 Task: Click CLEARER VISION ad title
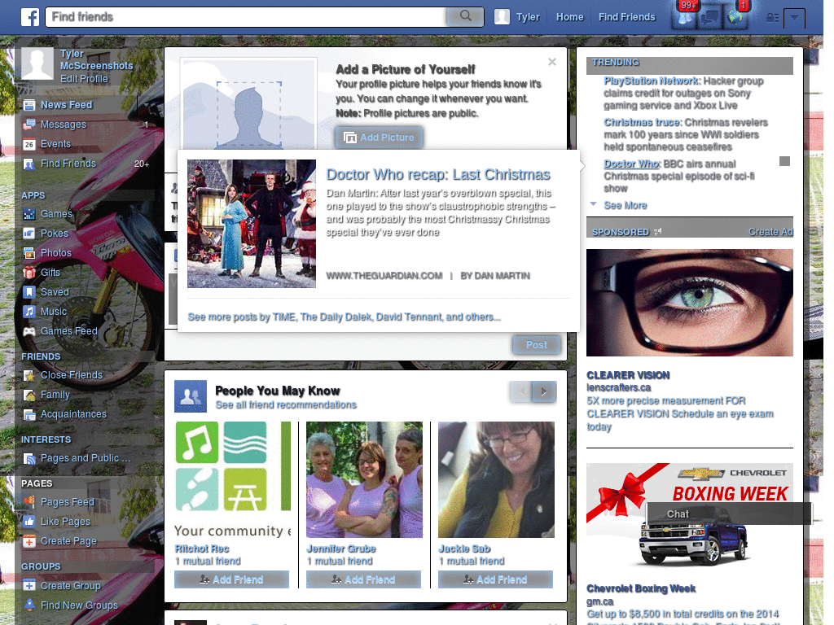coord(628,376)
